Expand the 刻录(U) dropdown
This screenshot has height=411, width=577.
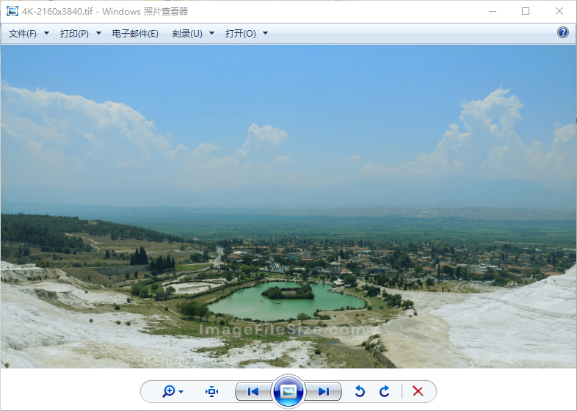tap(193, 34)
